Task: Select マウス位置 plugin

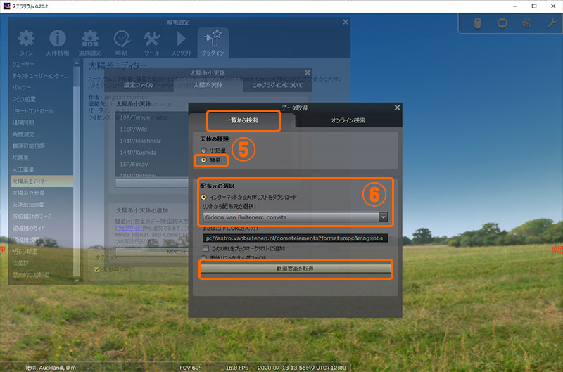Action: [x=42, y=99]
